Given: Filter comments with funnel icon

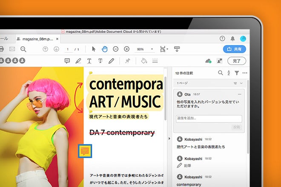Looking at the screenshot, I should pos(237,73).
